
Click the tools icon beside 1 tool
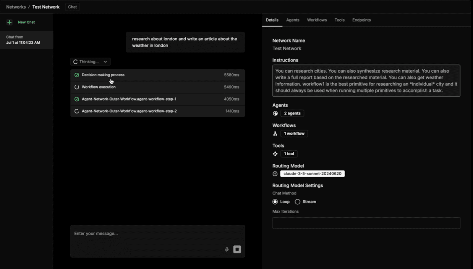[275, 154]
